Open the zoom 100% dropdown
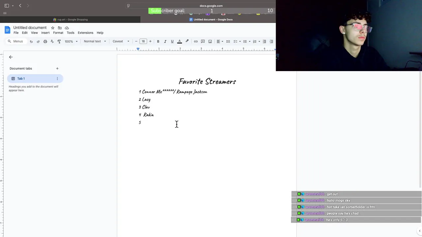 point(71,41)
